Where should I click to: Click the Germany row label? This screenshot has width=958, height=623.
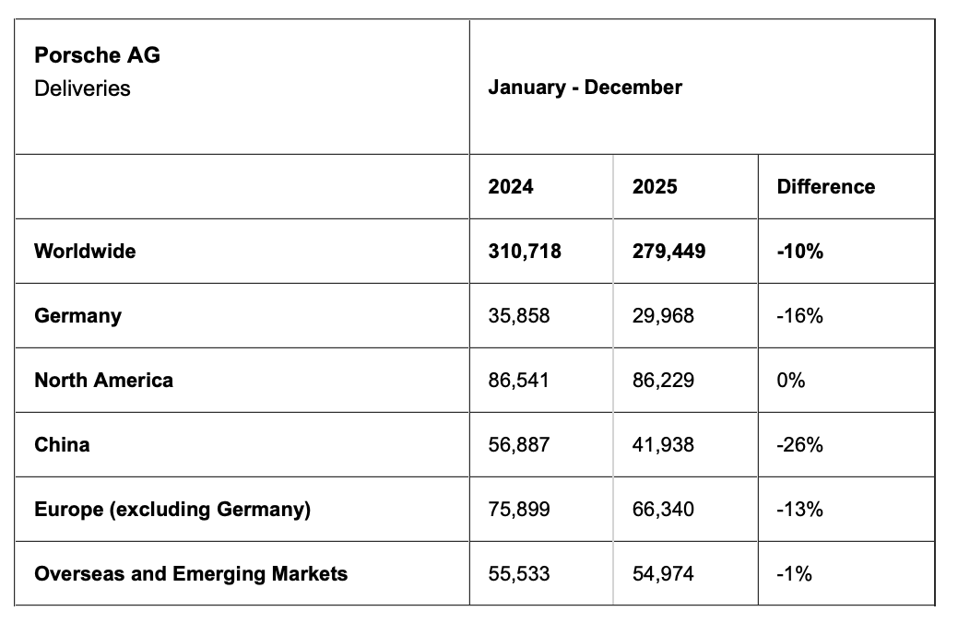pos(77,316)
